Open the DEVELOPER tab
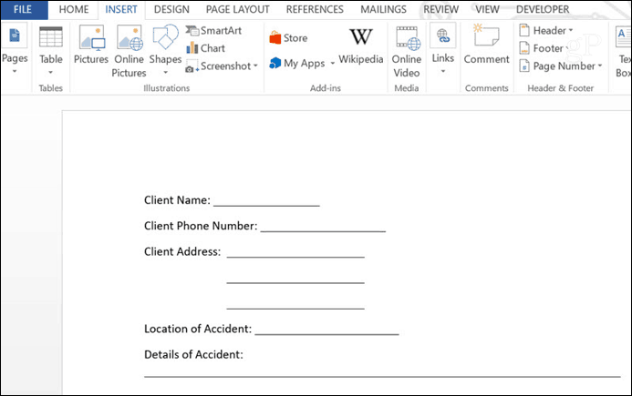Image resolution: width=632 pixels, height=396 pixels. 543,10
